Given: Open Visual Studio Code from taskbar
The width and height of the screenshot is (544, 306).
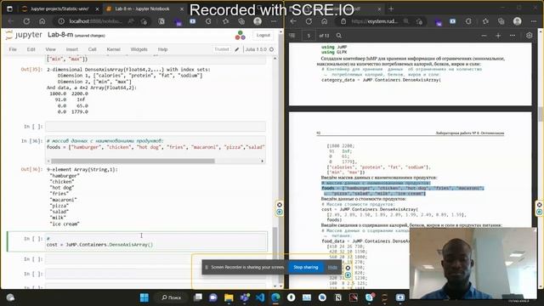Looking at the screenshot, I should (260, 297).
